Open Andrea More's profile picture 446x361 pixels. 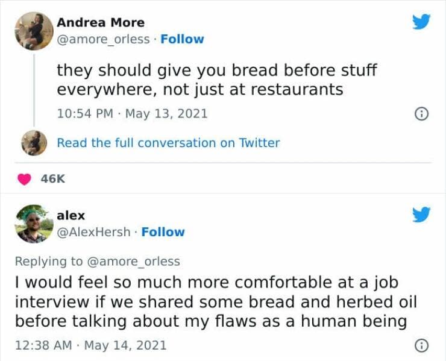[x=33, y=31]
